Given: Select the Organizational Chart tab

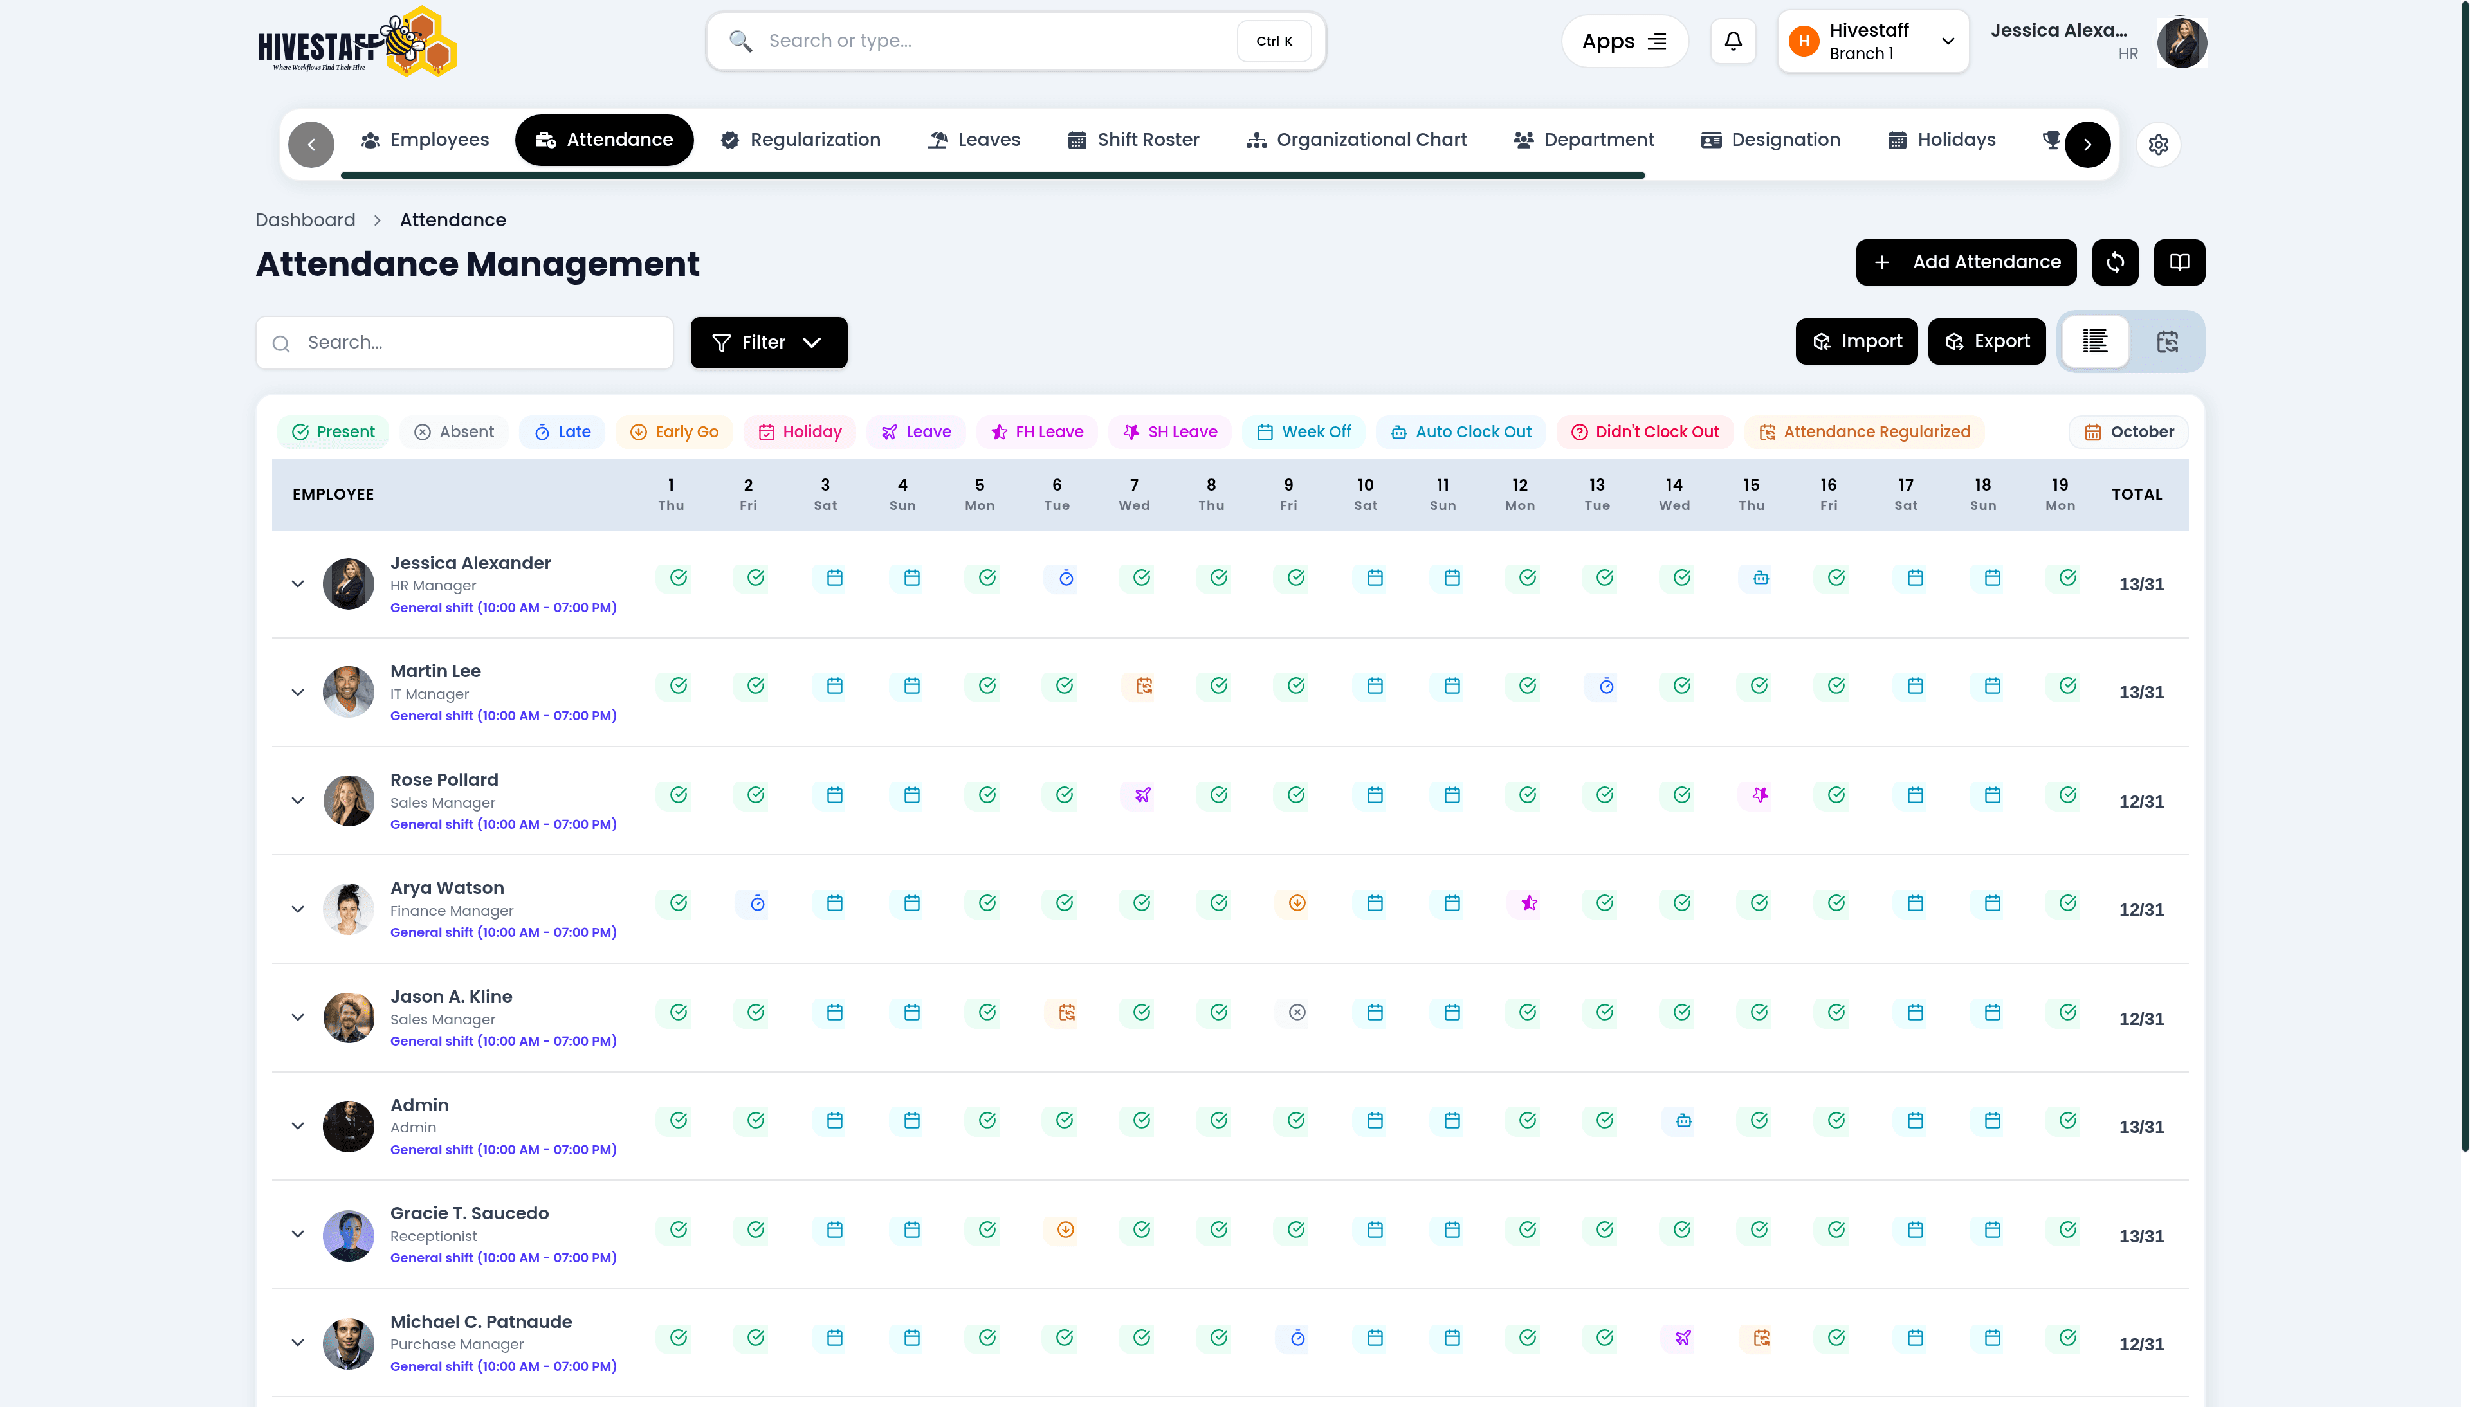Looking at the screenshot, I should [x=1356, y=140].
